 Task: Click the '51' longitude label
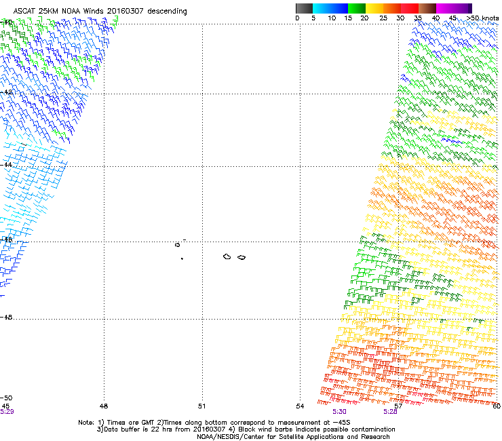201,406
